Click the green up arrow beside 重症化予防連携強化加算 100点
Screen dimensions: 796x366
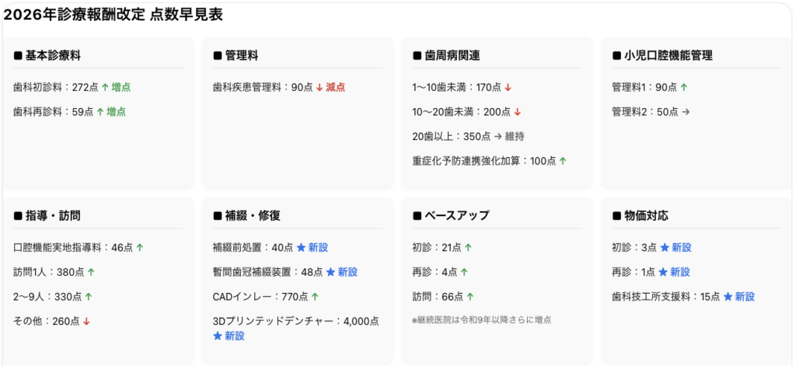(563, 161)
